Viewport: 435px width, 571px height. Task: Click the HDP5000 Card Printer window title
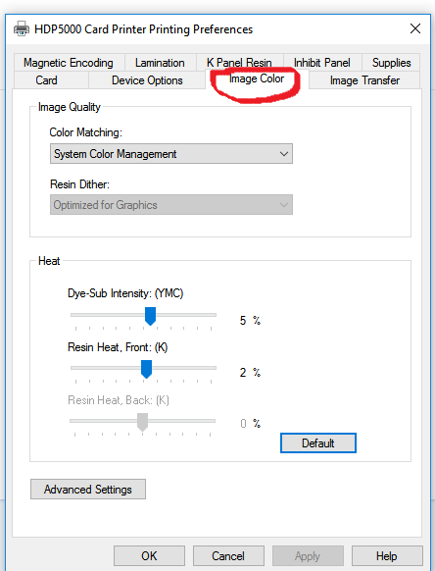pos(144,29)
